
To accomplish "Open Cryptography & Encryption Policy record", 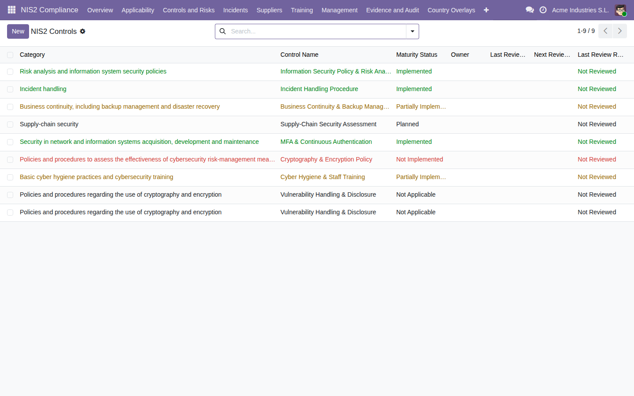I will pyautogui.click(x=326, y=159).
